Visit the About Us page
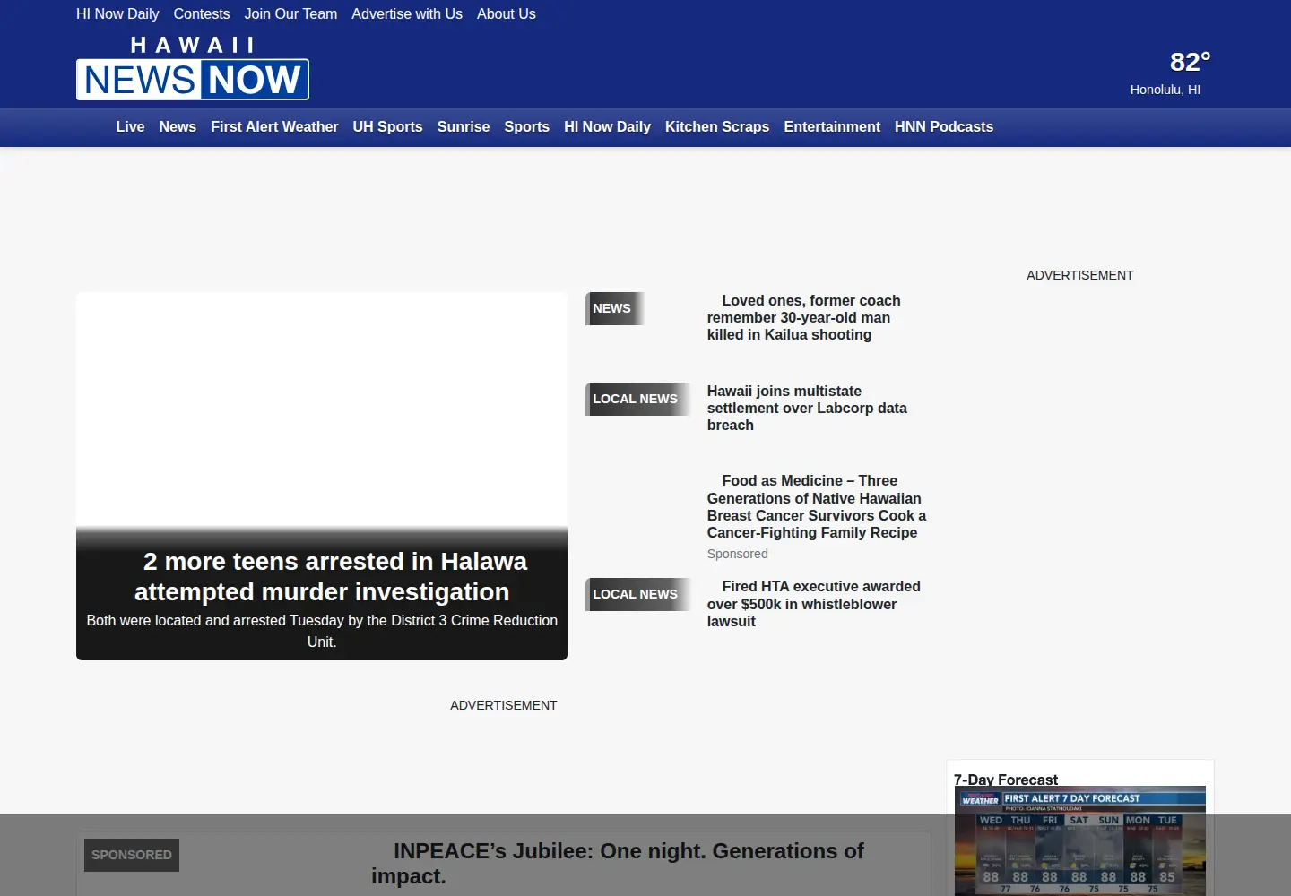The image size is (1291, 896). 507,13
